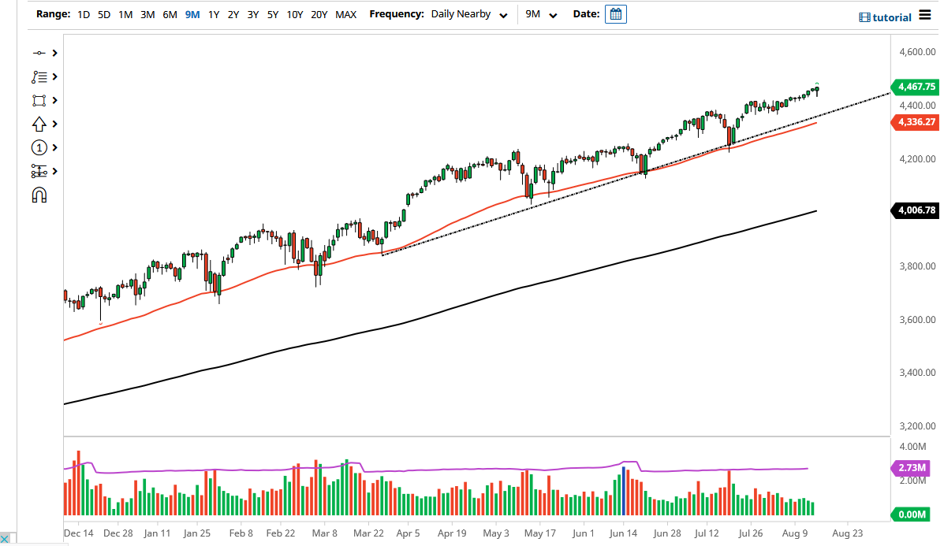Image resolution: width=944 pixels, height=546 pixels.
Task: Toggle the magnet snapping tool
Action: (x=39, y=195)
